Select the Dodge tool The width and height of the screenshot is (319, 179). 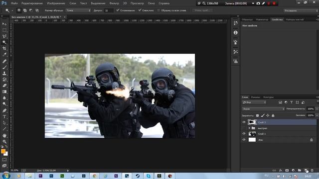click(4, 104)
